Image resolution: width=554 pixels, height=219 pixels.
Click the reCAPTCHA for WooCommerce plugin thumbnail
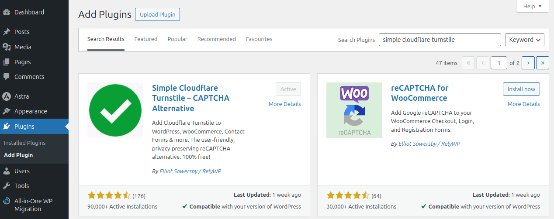[354, 110]
